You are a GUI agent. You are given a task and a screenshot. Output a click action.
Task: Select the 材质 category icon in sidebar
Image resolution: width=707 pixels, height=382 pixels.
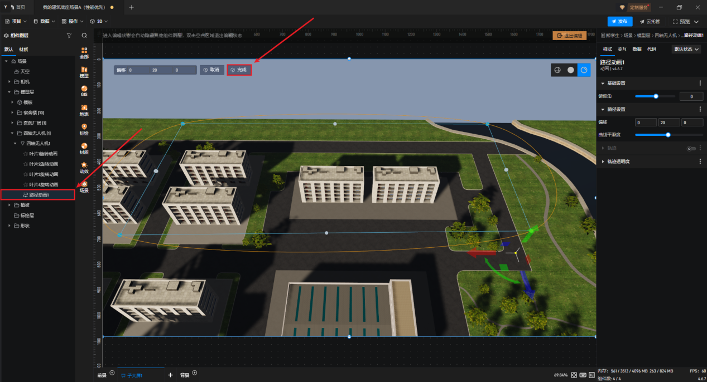[84, 148]
